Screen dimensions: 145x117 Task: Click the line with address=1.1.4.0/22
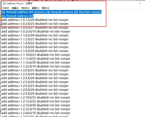(35, 43)
